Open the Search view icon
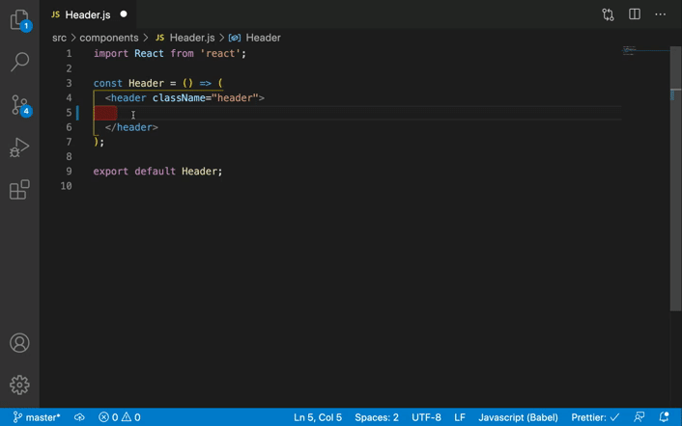This screenshot has height=426, width=682. 19,62
